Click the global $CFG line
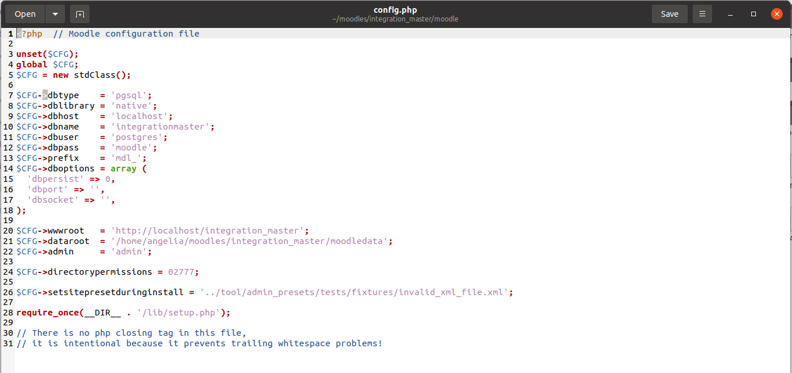 pyautogui.click(x=48, y=64)
